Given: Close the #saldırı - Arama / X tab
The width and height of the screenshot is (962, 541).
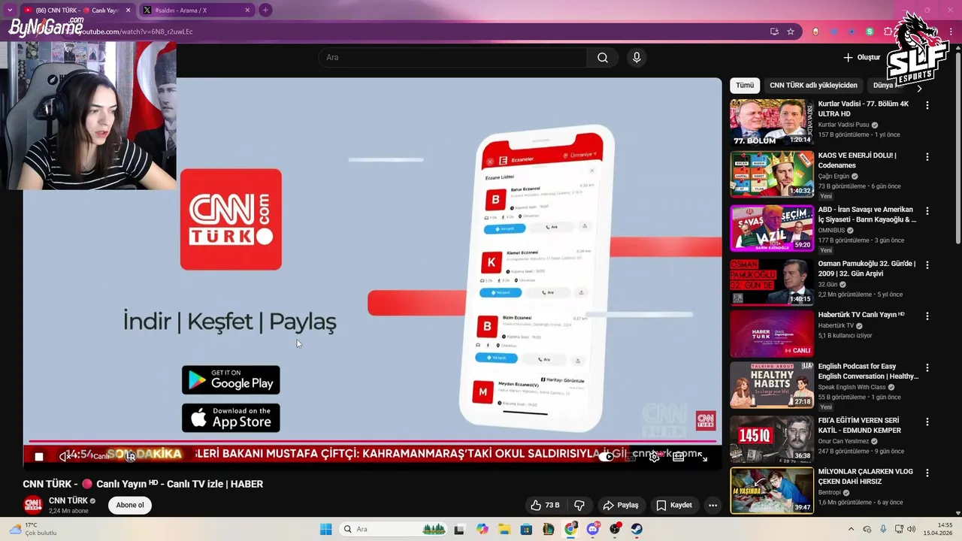Looking at the screenshot, I should tap(247, 11).
